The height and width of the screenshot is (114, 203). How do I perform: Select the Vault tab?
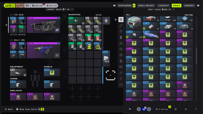(x=176, y=6)
